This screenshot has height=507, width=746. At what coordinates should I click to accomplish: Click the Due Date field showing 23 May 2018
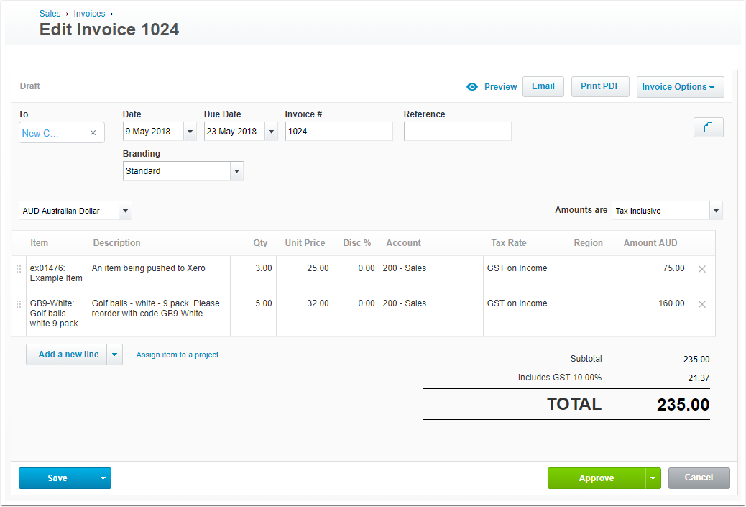[234, 132]
